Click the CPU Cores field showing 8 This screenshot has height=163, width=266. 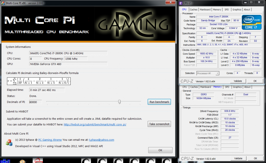[x=35, y=58]
